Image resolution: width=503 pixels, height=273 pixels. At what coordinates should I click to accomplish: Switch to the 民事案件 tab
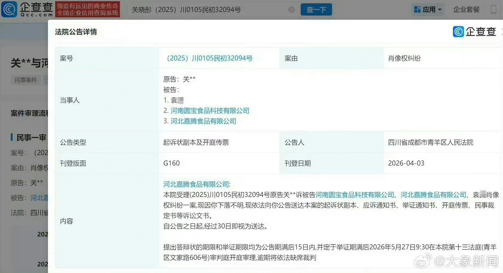tap(25, 80)
